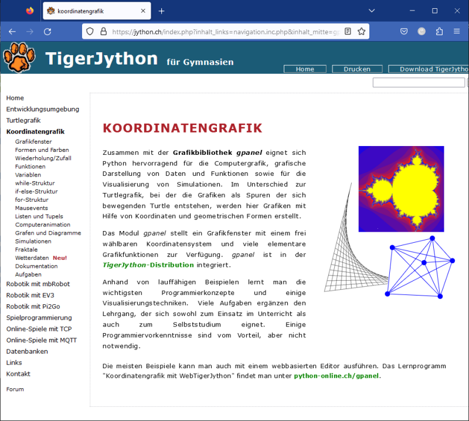
Task: Open the list all tabs chevron
Action: tap(372, 11)
